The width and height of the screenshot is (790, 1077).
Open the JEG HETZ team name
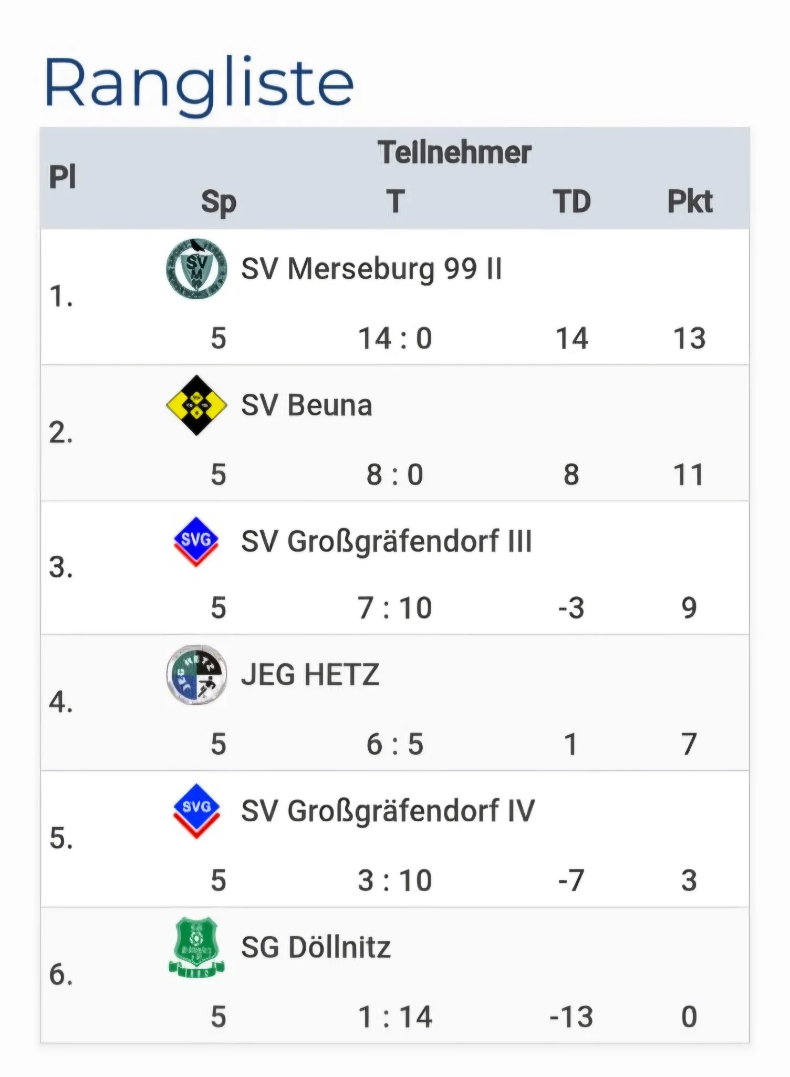[x=310, y=675]
